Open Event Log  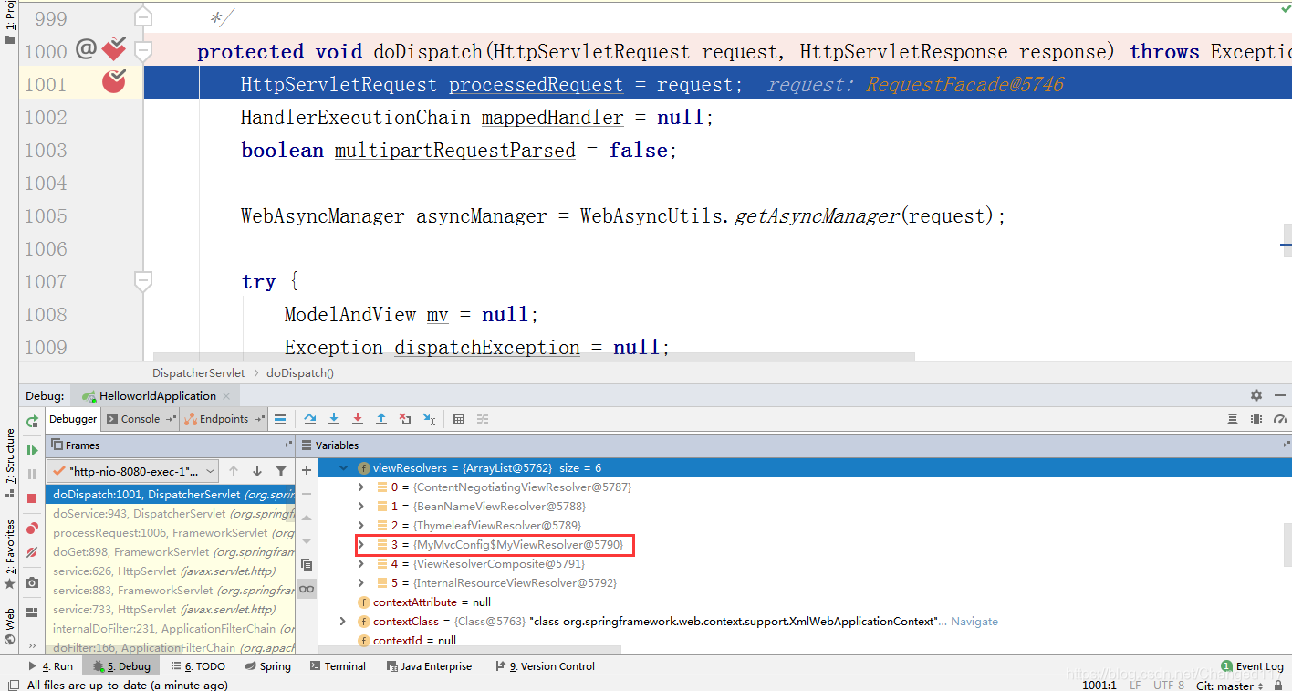click(1253, 666)
